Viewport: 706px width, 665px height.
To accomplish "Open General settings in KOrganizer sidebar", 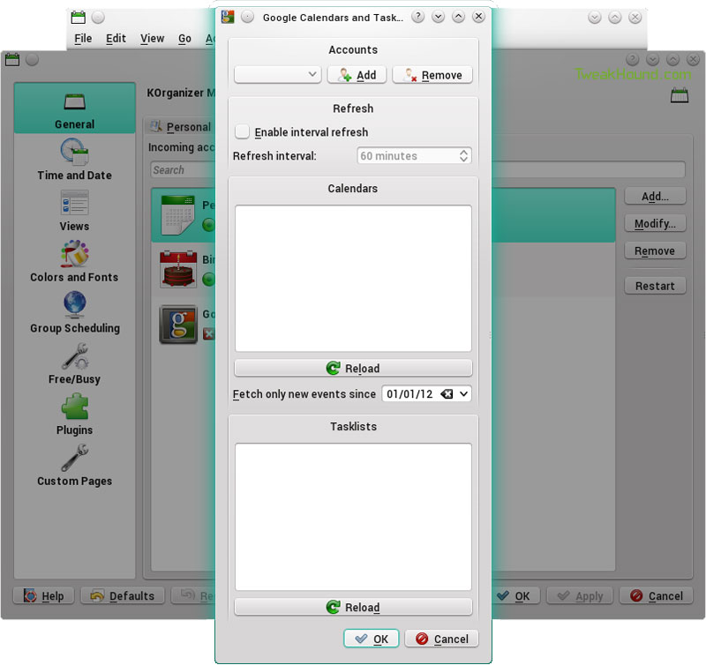I will pos(75,108).
